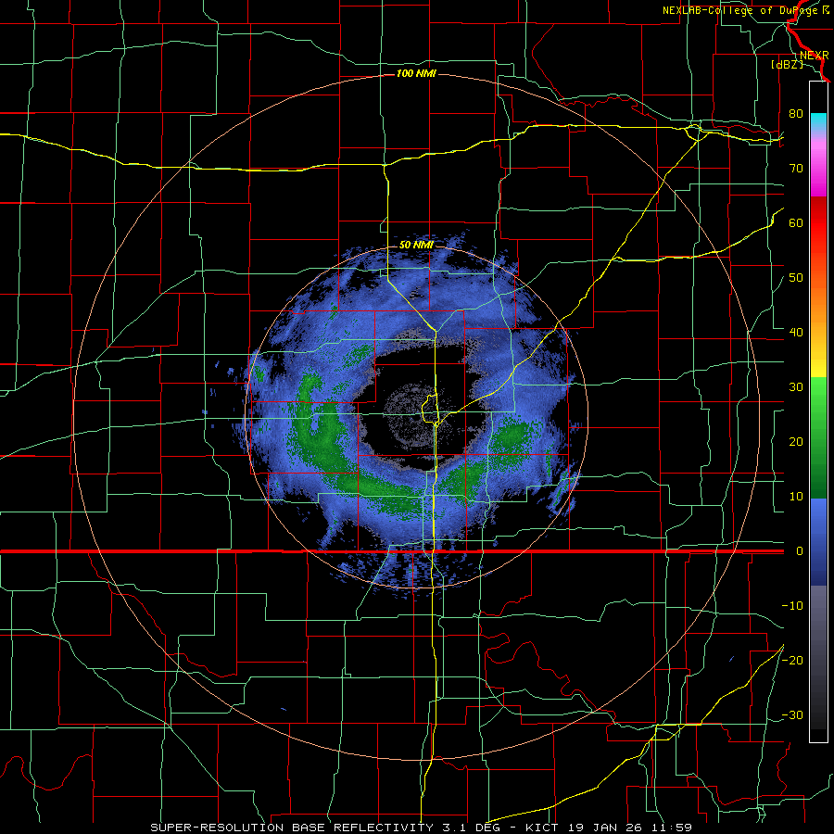The width and height of the screenshot is (834, 834).
Task: Click the [dBZ] unit label
Action: (x=787, y=64)
